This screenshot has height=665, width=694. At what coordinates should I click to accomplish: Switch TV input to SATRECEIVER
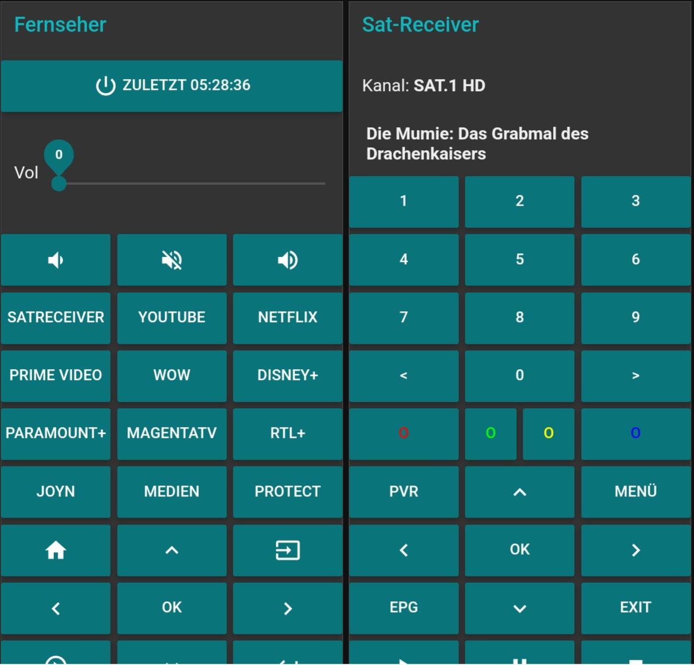pos(56,318)
